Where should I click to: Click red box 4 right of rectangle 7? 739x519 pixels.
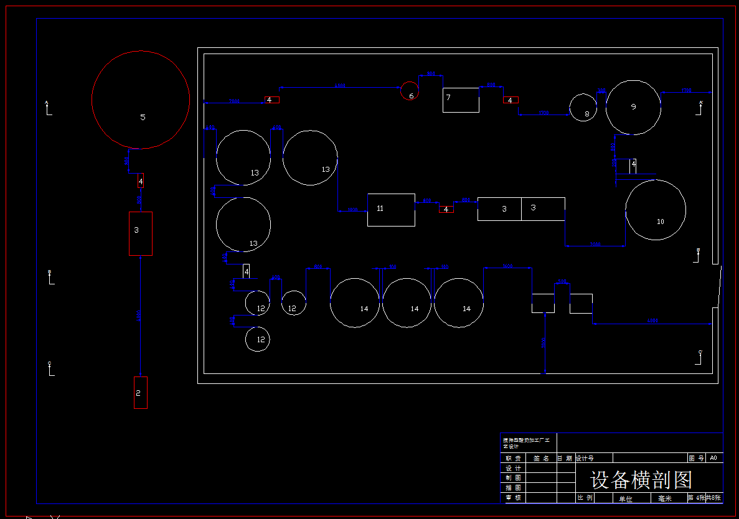511,100
